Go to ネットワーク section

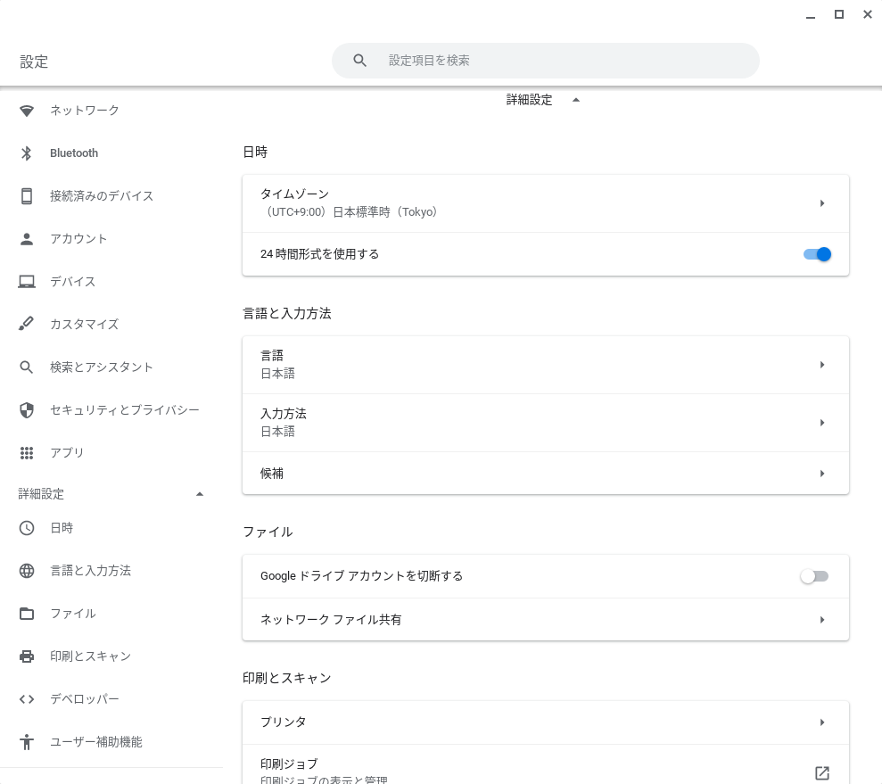click(85, 111)
